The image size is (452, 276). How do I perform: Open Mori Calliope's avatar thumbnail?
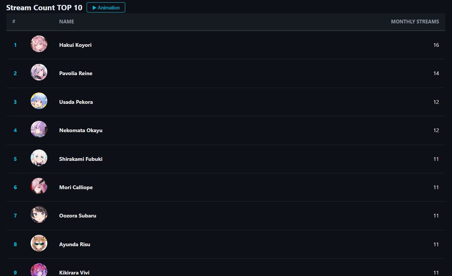[x=39, y=186]
